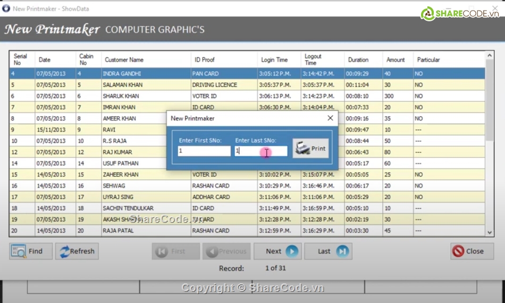Click the Duration column header
Screen dimensions: 505x303
[358, 60]
